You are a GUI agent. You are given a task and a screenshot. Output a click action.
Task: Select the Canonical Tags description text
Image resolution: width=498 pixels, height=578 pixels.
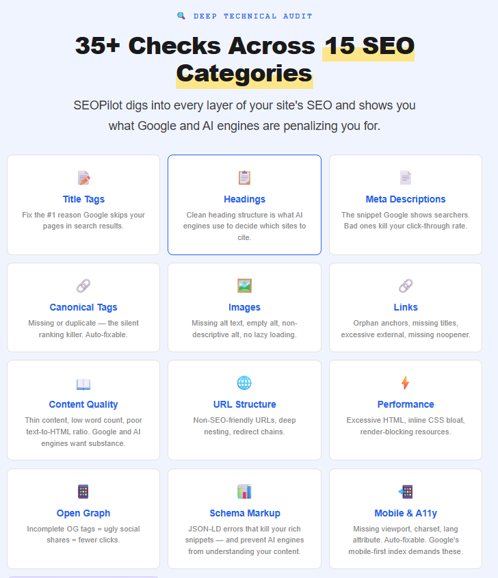(83, 329)
